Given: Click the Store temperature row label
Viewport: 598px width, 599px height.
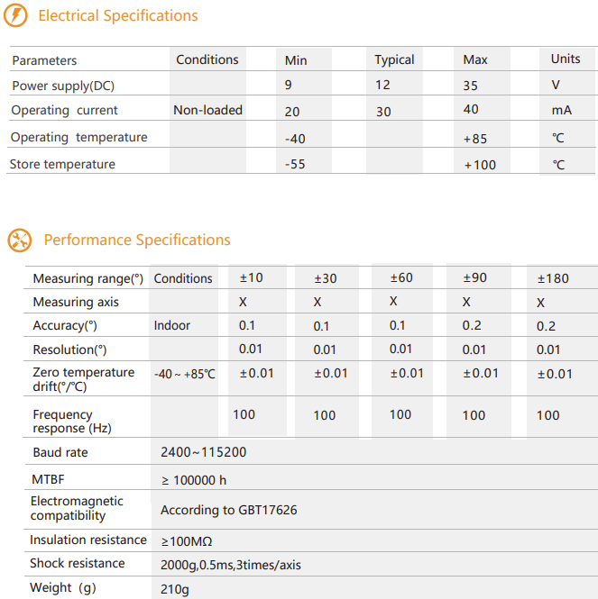Looking at the screenshot, I should 62,164.
